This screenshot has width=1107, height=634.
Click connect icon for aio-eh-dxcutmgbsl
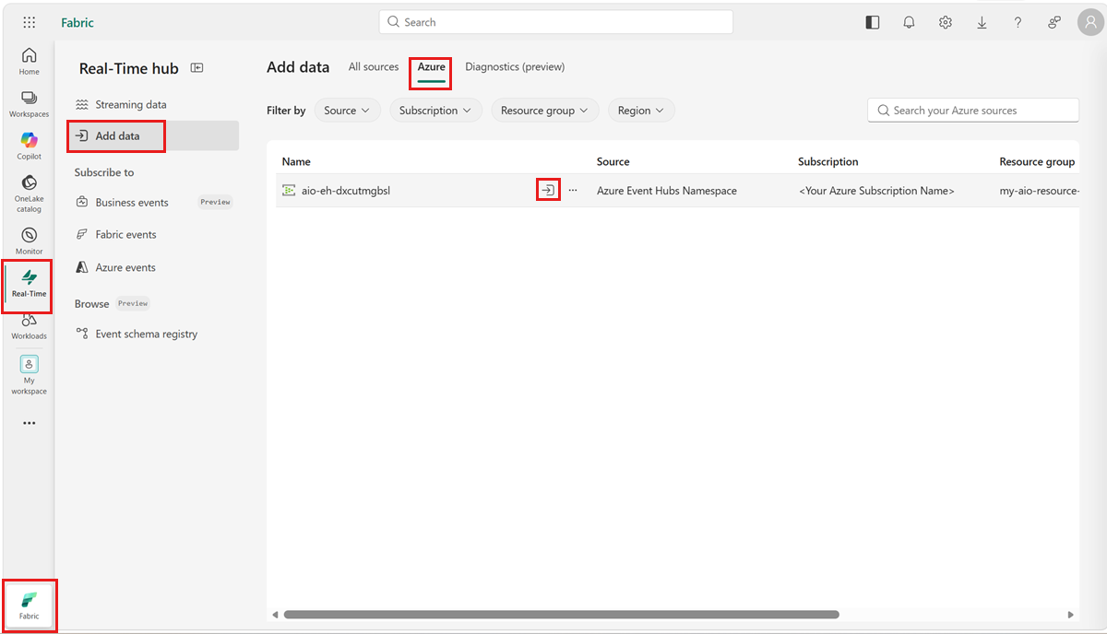coord(548,190)
